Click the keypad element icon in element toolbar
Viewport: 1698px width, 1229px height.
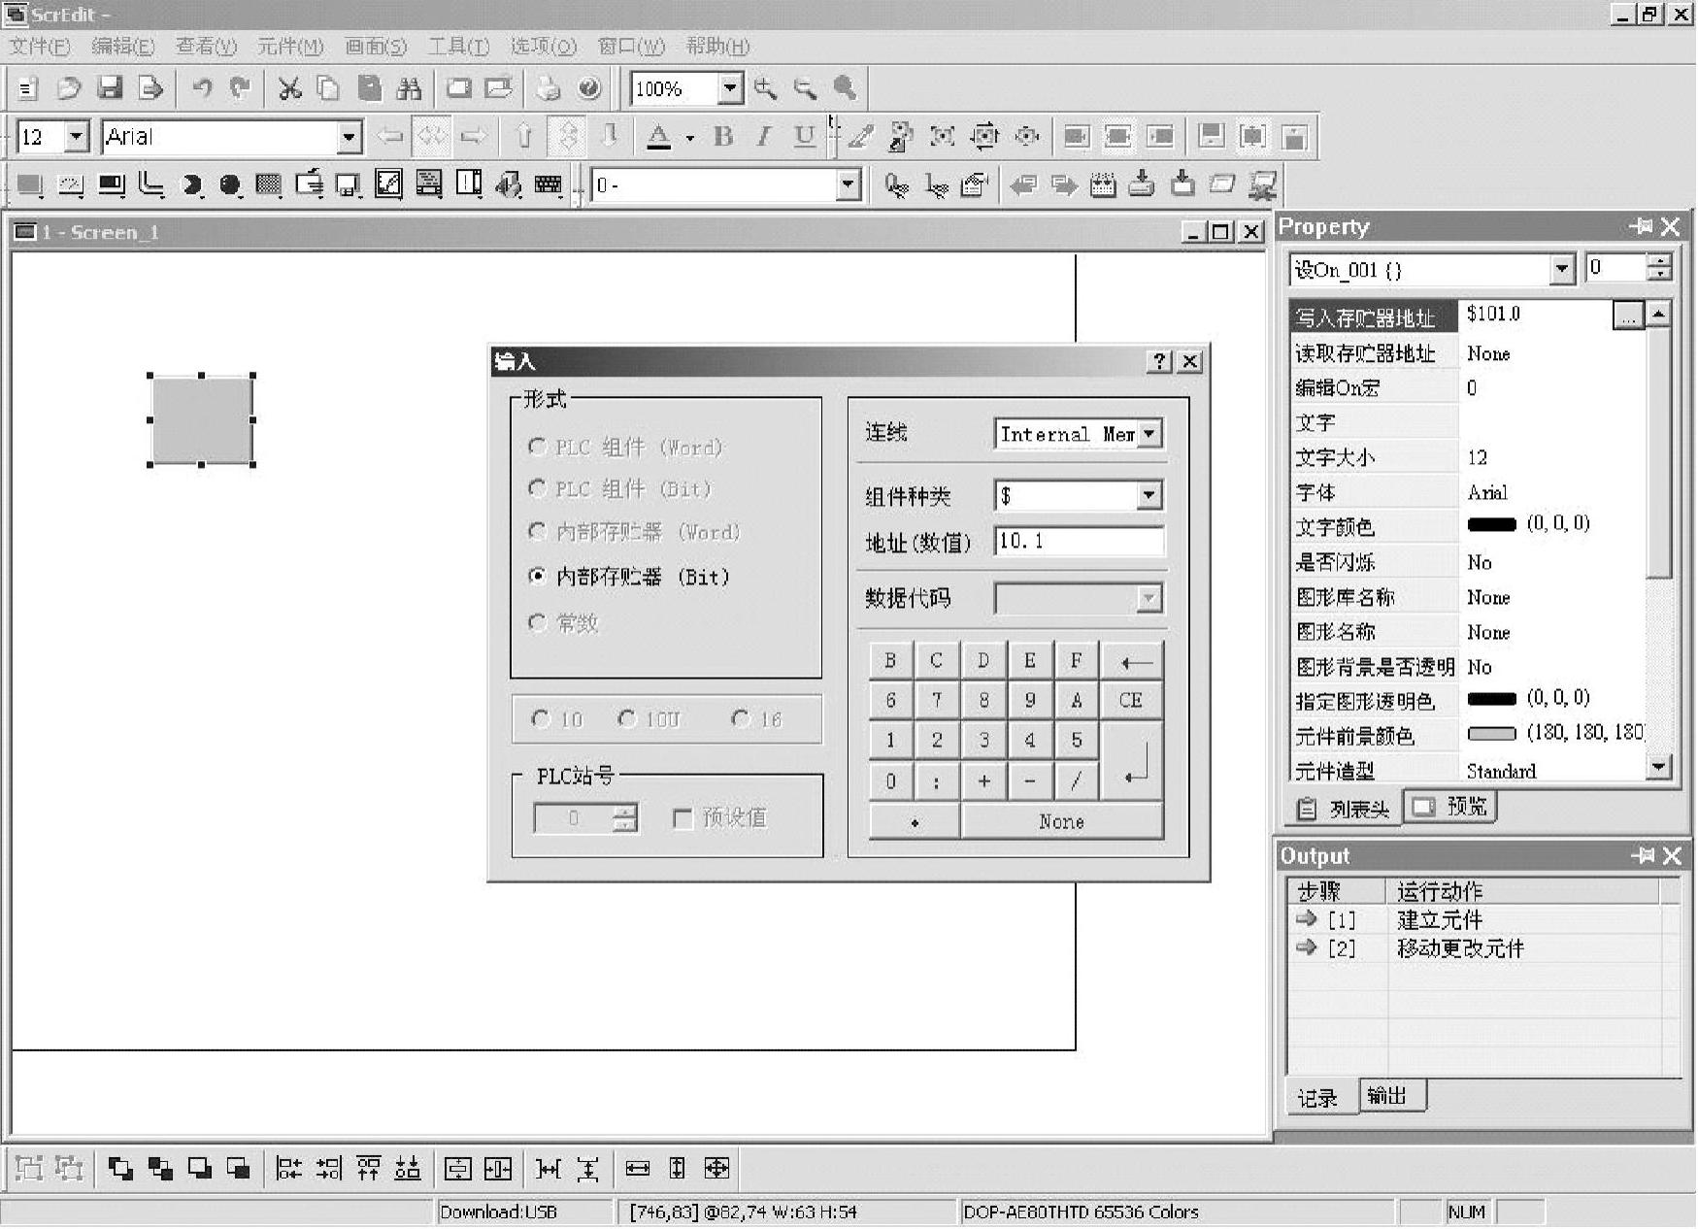549,184
